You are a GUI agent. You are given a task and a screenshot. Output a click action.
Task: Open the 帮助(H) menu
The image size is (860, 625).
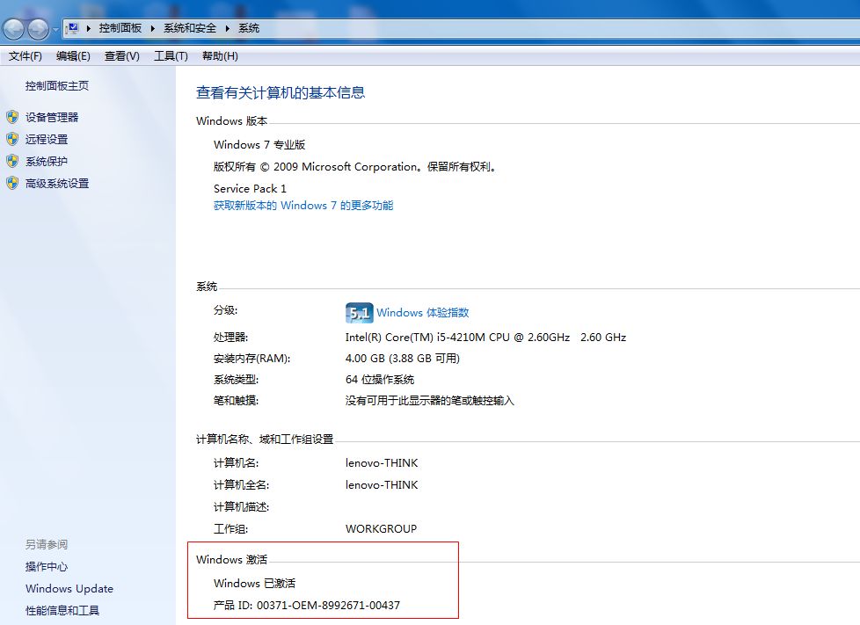220,56
